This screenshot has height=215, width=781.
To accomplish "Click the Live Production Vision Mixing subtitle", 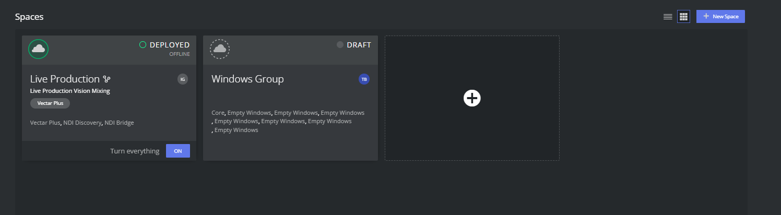I will 70,91.
